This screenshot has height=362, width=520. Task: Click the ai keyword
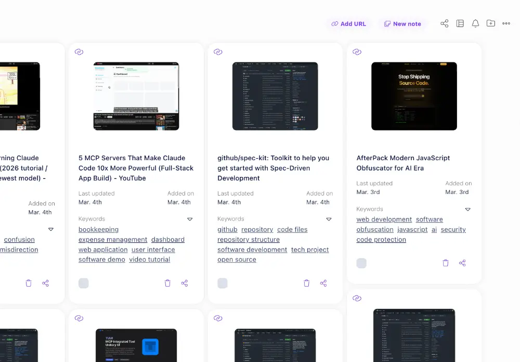point(434,229)
